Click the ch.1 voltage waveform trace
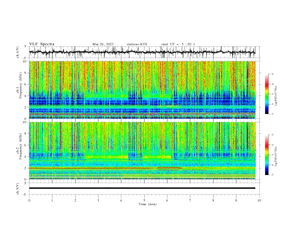292x225 pixels. (x=142, y=52)
